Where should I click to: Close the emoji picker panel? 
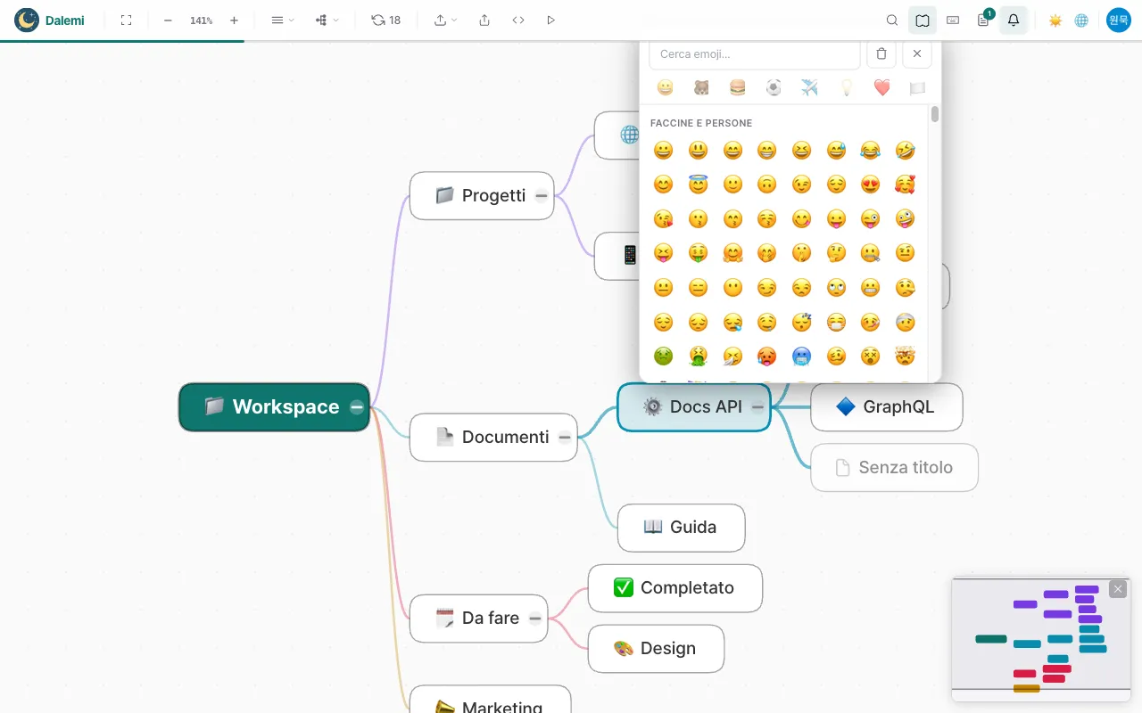click(x=917, y=53)
